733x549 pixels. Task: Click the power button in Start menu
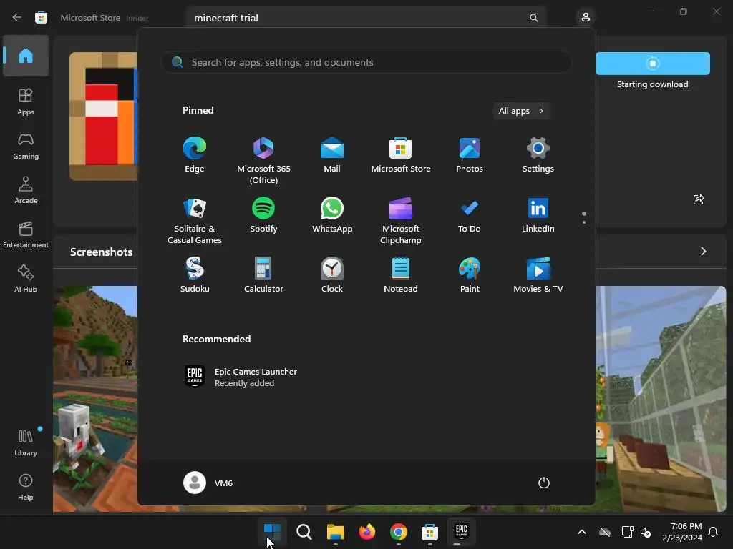click(x=544, y=483)
